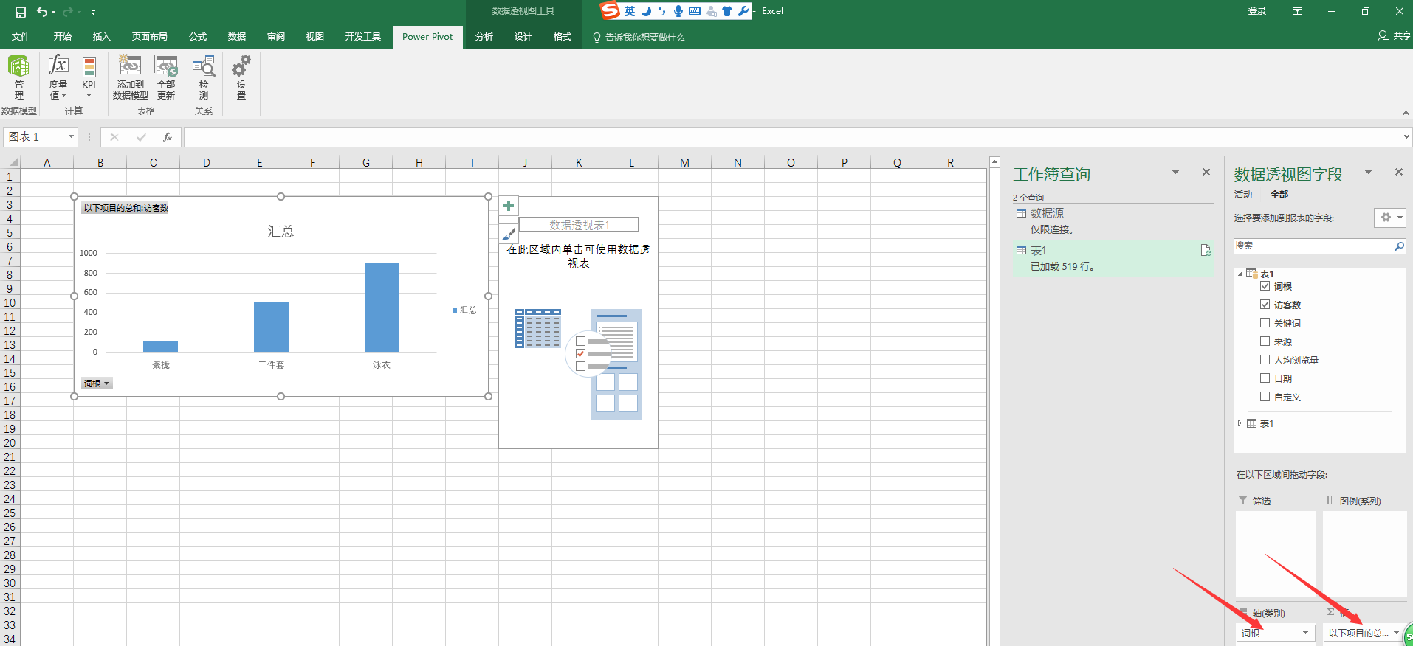Viewport: 1413px width, 646px height.
Task: Click the 汇总 legend color marker
Action: point(455,310)
